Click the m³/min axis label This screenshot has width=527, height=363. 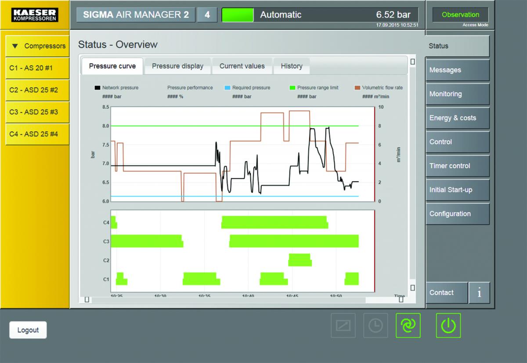[399, 155]
